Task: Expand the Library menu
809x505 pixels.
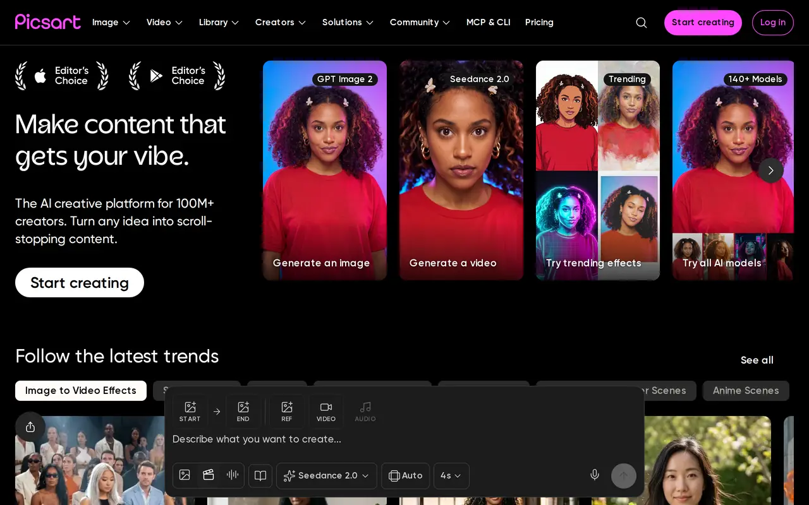Action: click(x=219, y=23)
